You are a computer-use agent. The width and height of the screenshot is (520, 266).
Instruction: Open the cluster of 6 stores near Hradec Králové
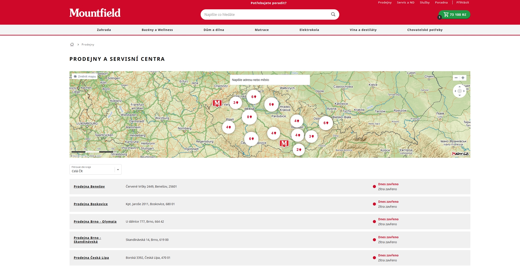pyautogui.click(x=271, y=104)
